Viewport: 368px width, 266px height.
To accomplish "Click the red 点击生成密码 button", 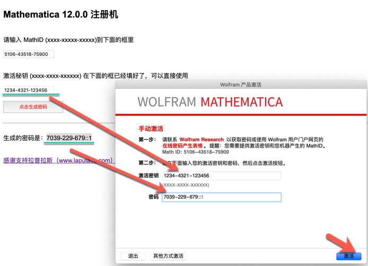I will point(33,107).
